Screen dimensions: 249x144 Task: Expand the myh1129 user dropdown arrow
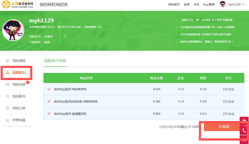click(243, 5)
